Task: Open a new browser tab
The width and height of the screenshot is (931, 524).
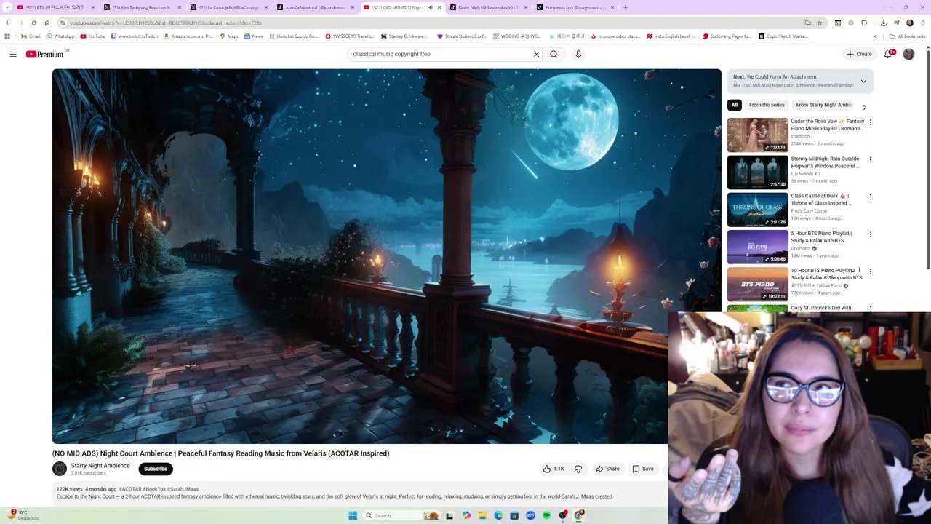Action: (x=625, y=7)
